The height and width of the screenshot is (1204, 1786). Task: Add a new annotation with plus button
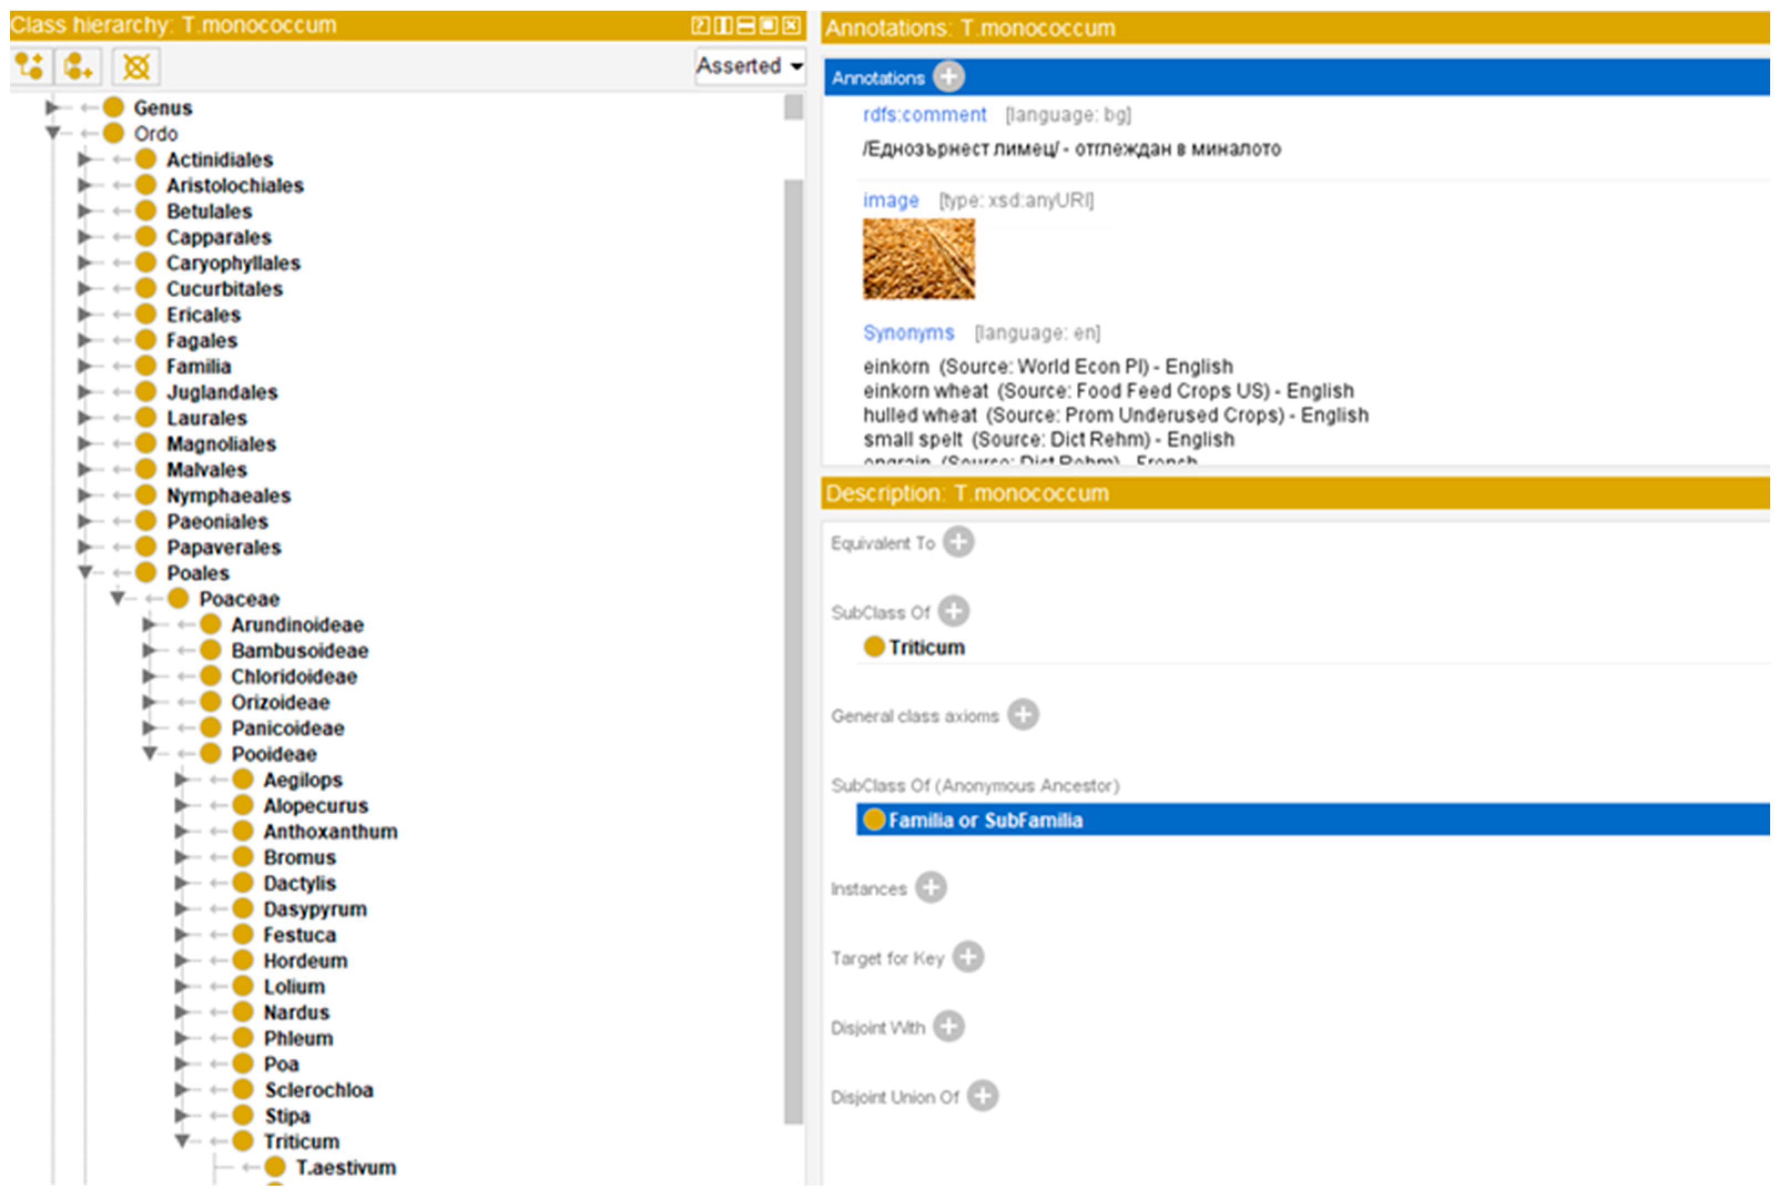[949, 77]
